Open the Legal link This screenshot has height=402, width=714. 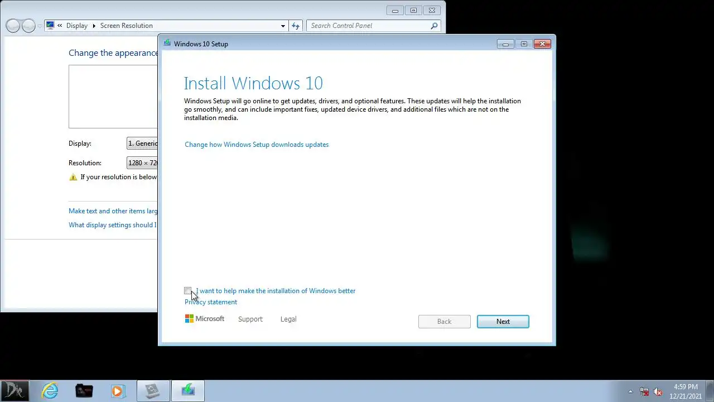click(288, 319)
